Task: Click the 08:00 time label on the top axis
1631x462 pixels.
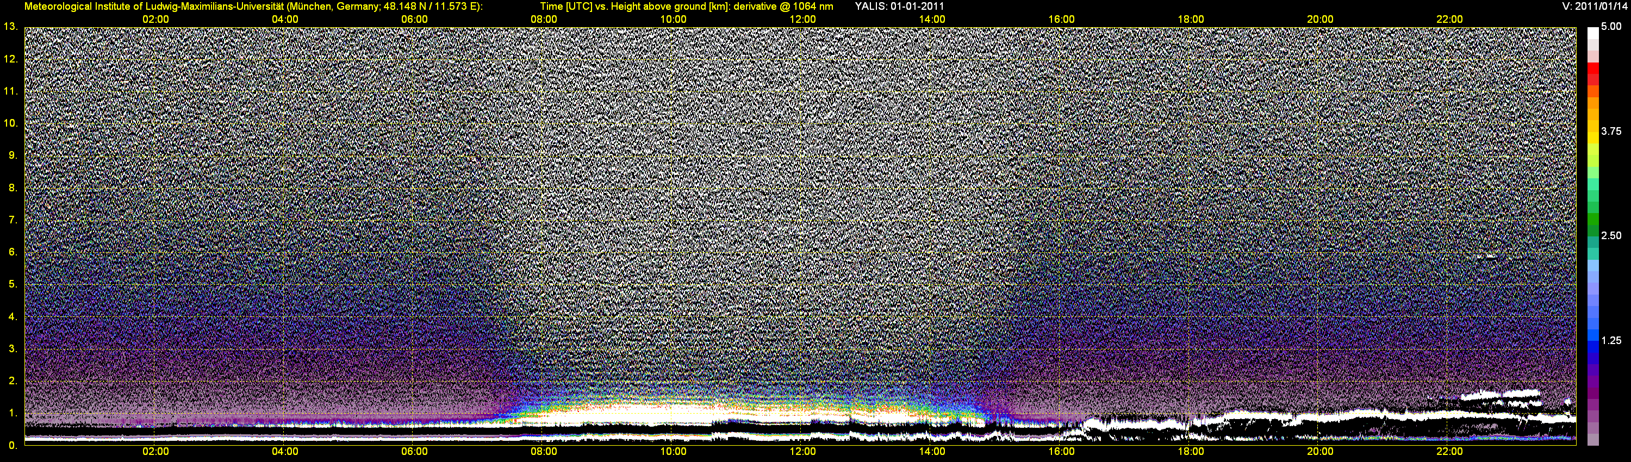Action: point(543,19)
